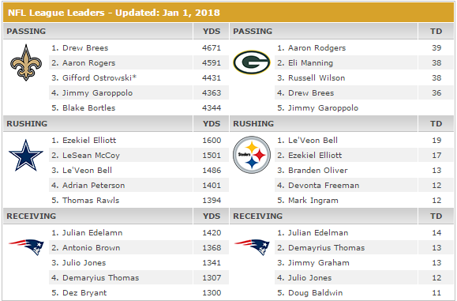The height and width of the screenshot is (301, 457).
Task: Open Ezekiel Elliott in rushing yards list
Action: tap(89, 141)
